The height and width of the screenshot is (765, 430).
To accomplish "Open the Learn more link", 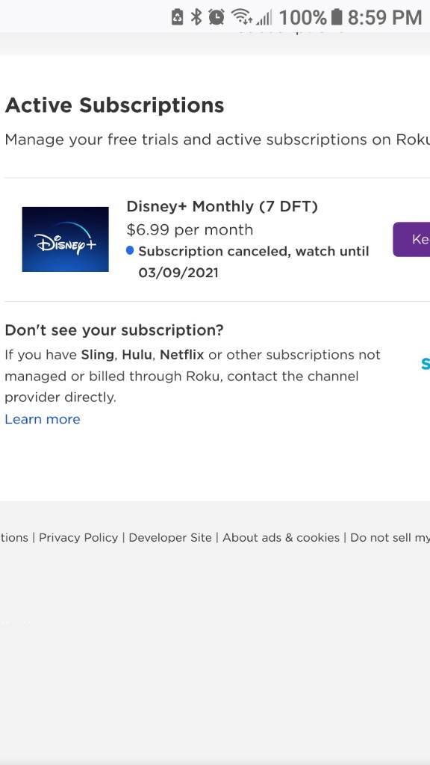I will click(x=43, y=419).
